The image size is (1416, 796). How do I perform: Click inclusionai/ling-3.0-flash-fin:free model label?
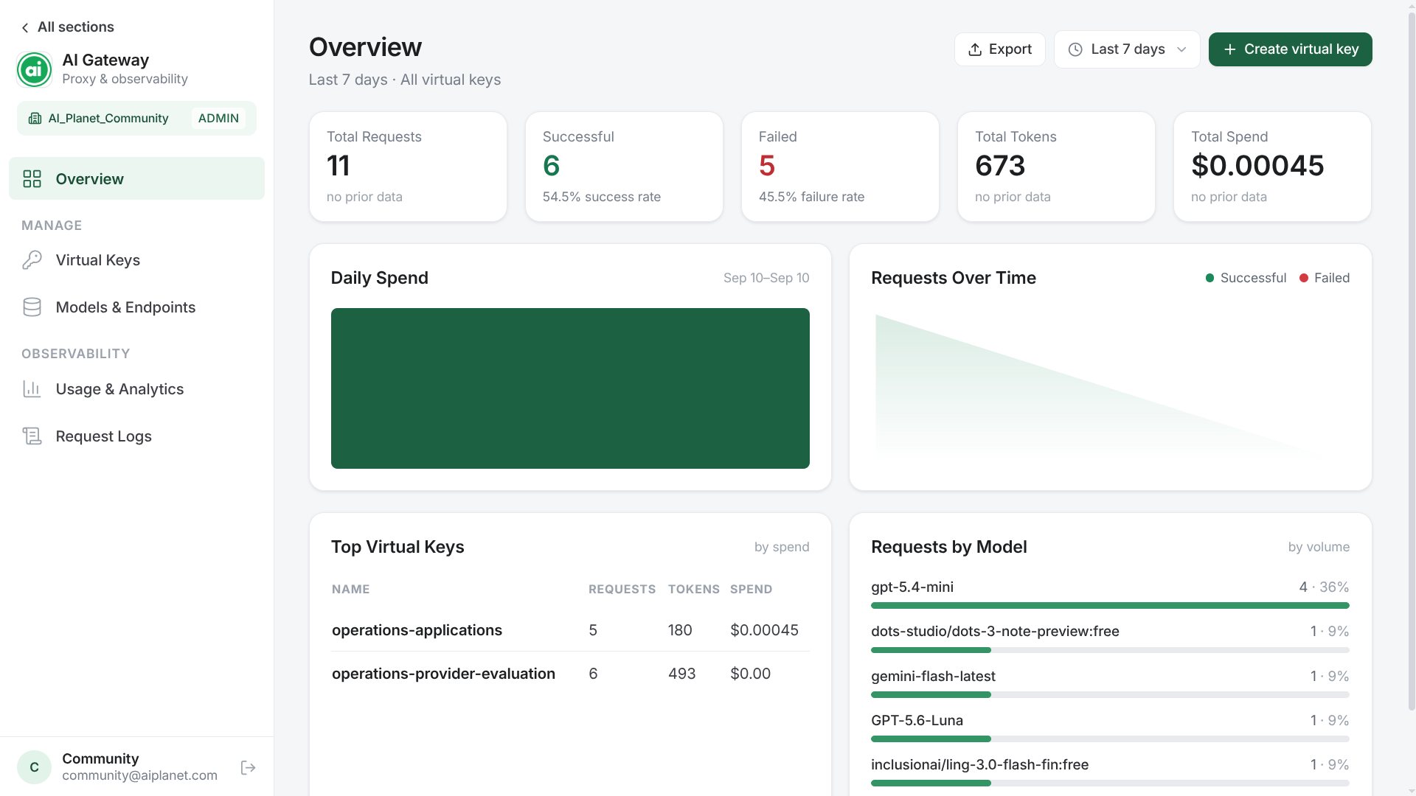click(x=979, y=765)
